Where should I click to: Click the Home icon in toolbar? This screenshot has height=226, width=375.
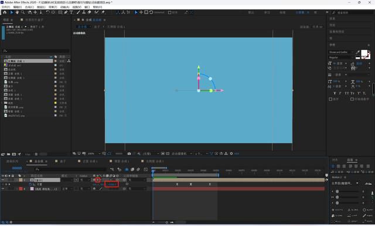tap(5, 12)
